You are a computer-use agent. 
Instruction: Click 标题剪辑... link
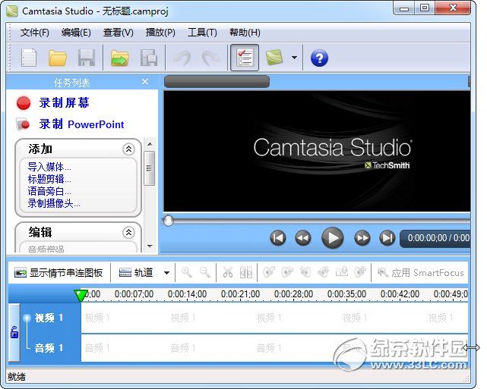[49, 179]
